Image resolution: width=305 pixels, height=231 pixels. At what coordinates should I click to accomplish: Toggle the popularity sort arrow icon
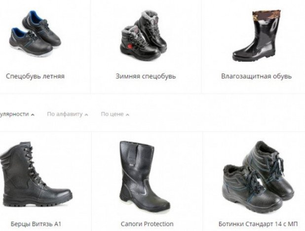pyautogui.click(x=33, y=115)
